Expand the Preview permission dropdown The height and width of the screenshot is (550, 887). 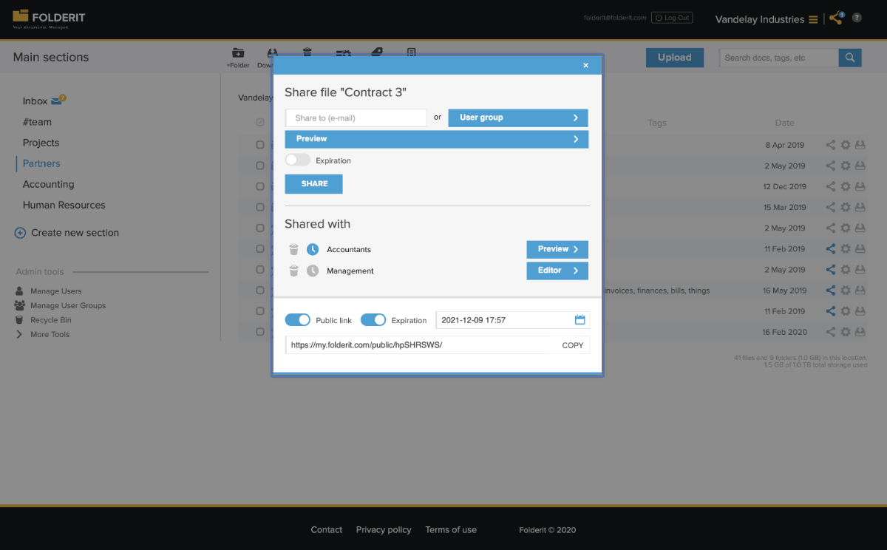pyautogui.click(x=436, y=139)
